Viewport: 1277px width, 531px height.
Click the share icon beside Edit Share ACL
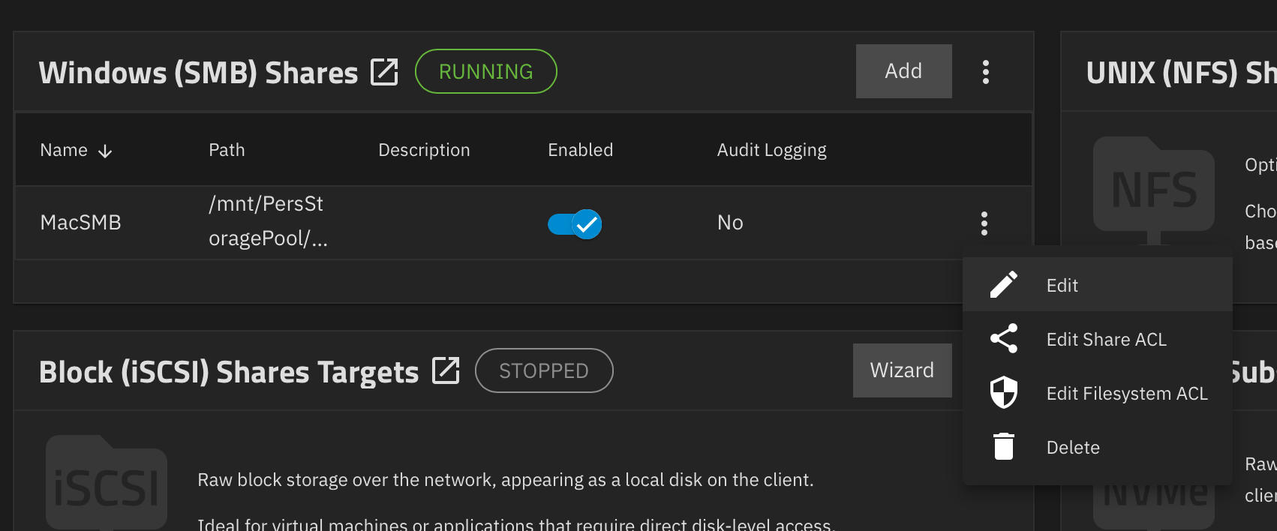(x=1003, y=339)
